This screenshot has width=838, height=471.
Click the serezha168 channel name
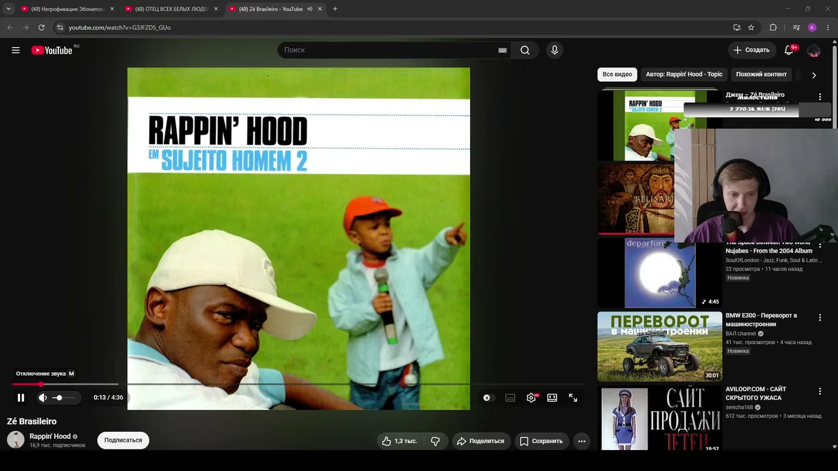[x=739, y=408]
